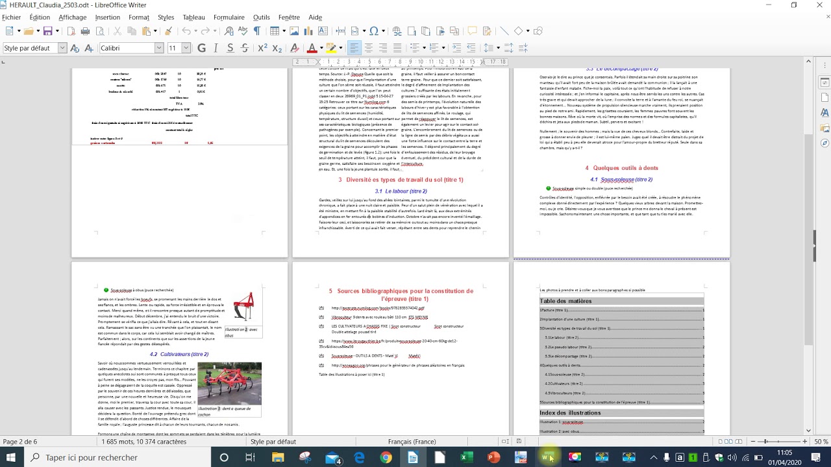831x467 pixels.
Task: Open the font size dropdown showing 11
Action: [186, 48]
